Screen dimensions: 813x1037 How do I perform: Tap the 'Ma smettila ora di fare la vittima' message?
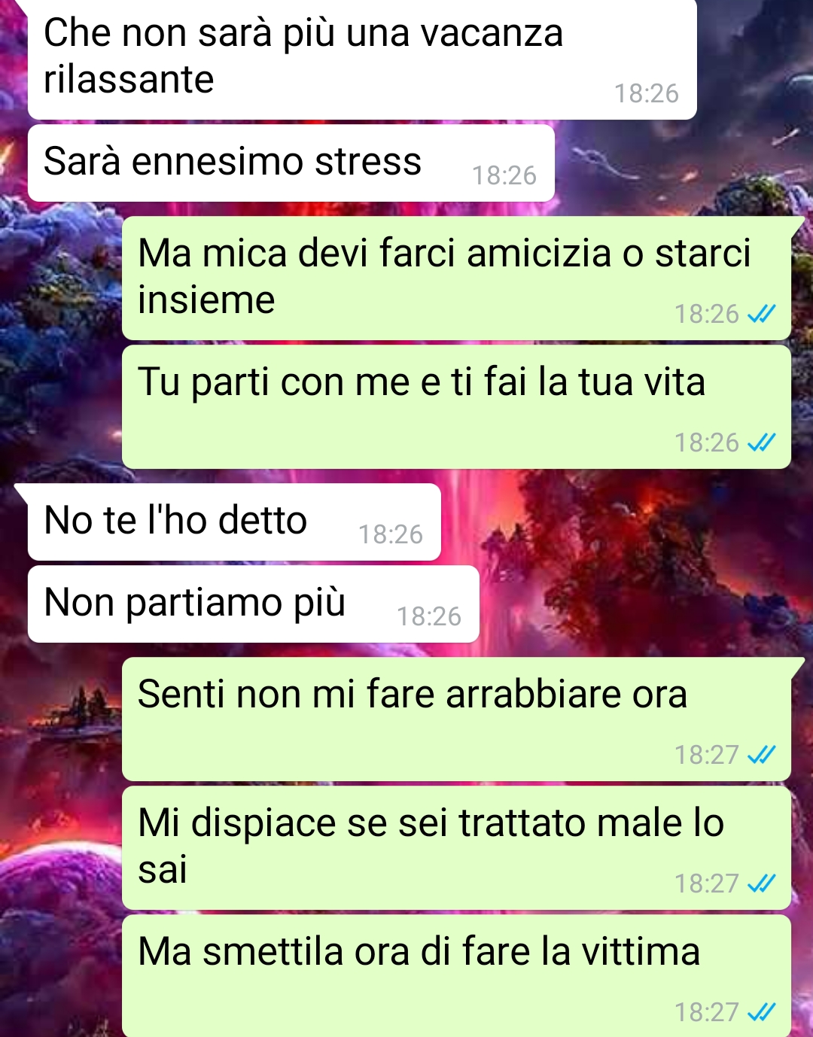[456, 976]
